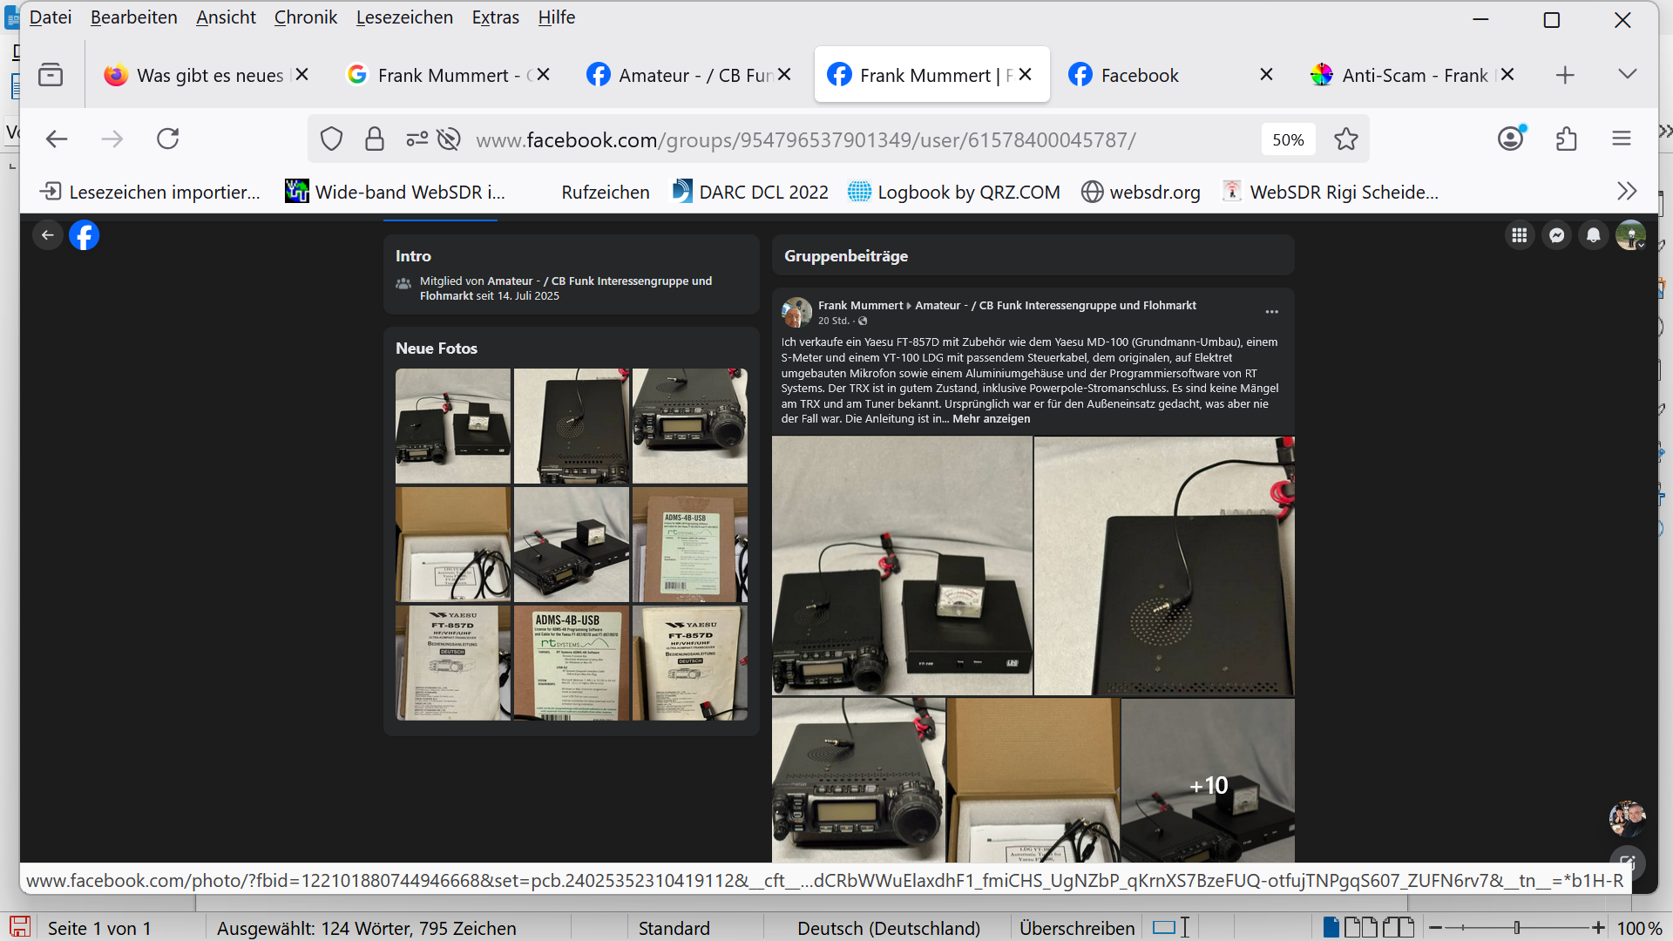1673x941 pixels.
Task: Click the padlock site security icon
Action: point(375,139)
